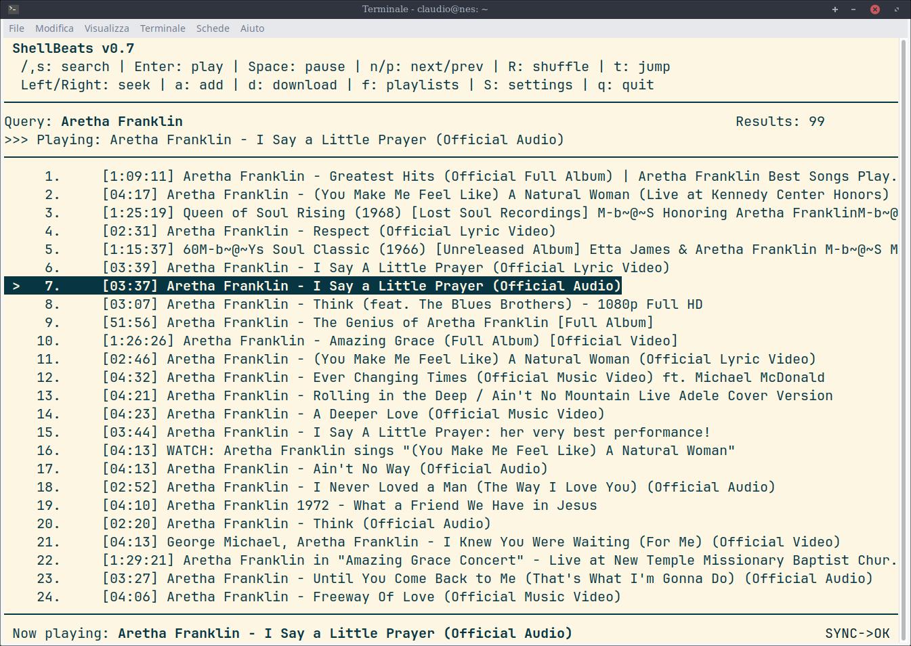Click the Query: Aretha Franklin text

point(93,122)
